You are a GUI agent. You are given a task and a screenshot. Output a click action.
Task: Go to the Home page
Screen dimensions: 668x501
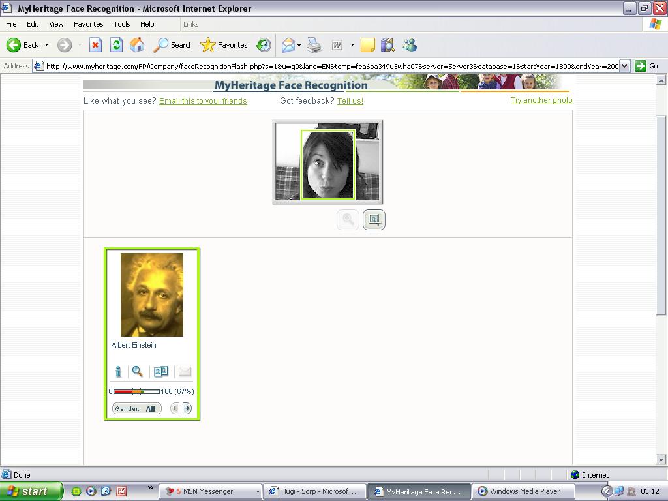point(137,45)
